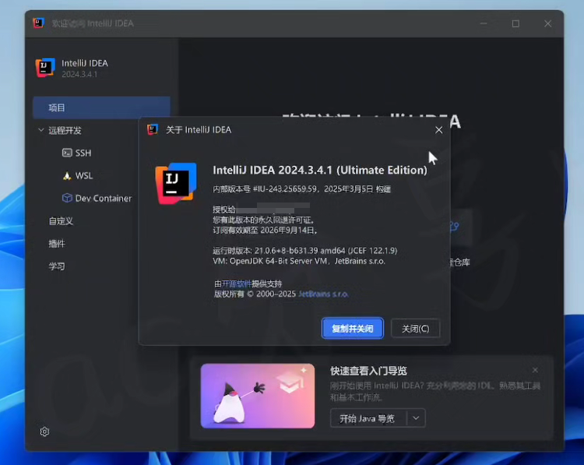Open WSL remote development
Screen dimensions: 584x465
(x=83, y=175)
